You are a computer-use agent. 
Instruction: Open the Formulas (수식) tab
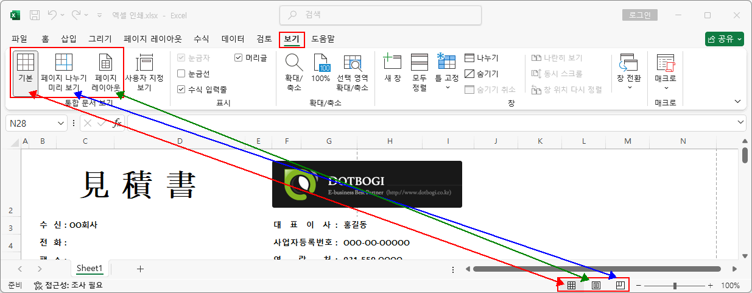pyautogui.click(x=201, y=39)
